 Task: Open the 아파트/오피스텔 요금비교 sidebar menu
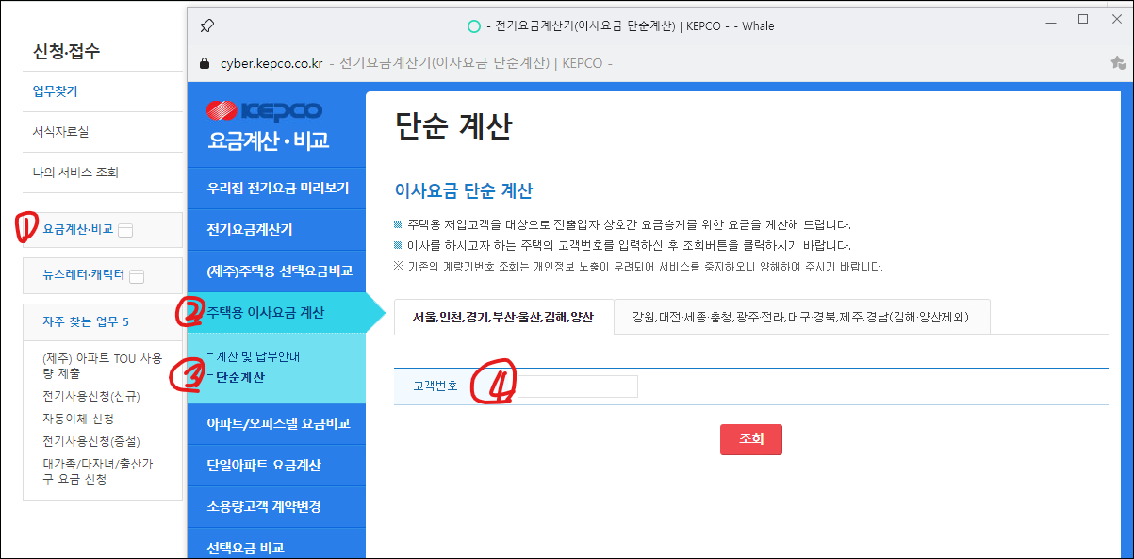[276, 423]
